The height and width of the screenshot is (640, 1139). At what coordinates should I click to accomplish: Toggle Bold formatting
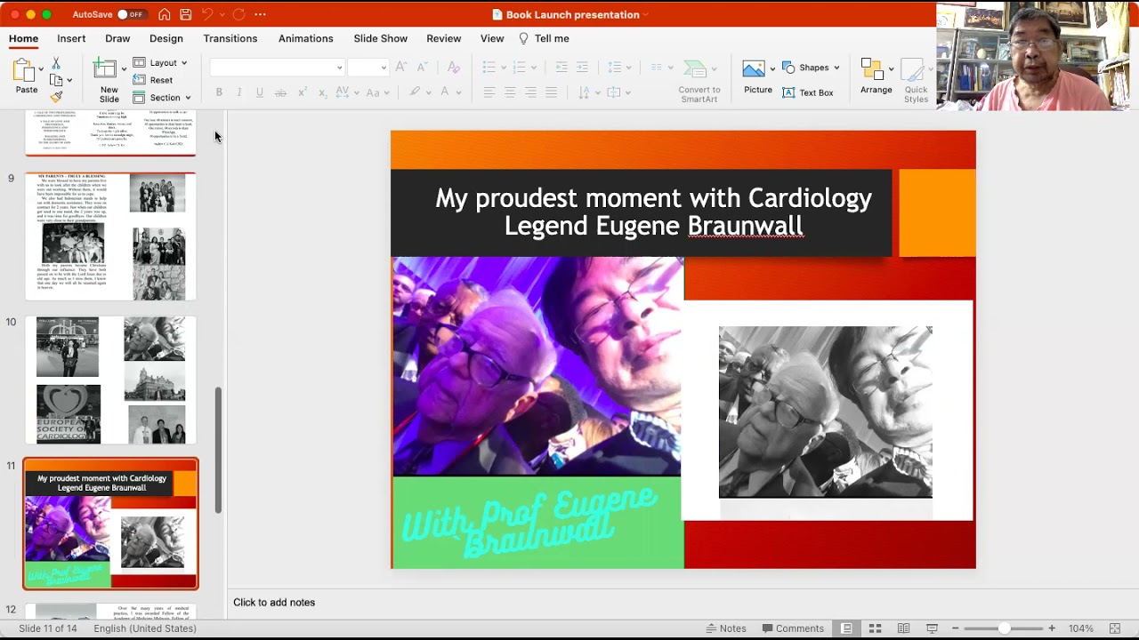219,92
